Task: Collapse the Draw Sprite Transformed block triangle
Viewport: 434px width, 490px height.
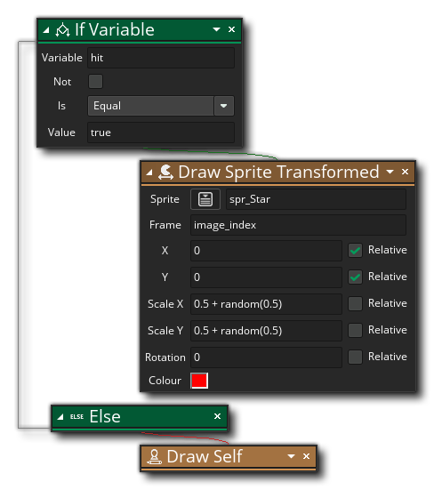Action: point(149,173)
